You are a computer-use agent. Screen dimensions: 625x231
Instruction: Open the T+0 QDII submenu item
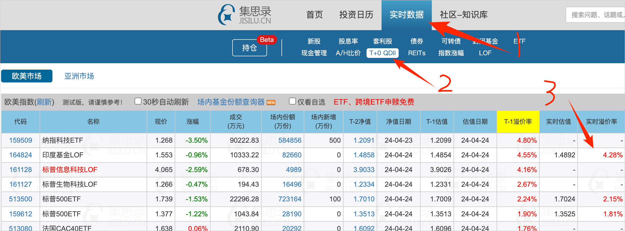pyautogui.click(x=382, y=53)
